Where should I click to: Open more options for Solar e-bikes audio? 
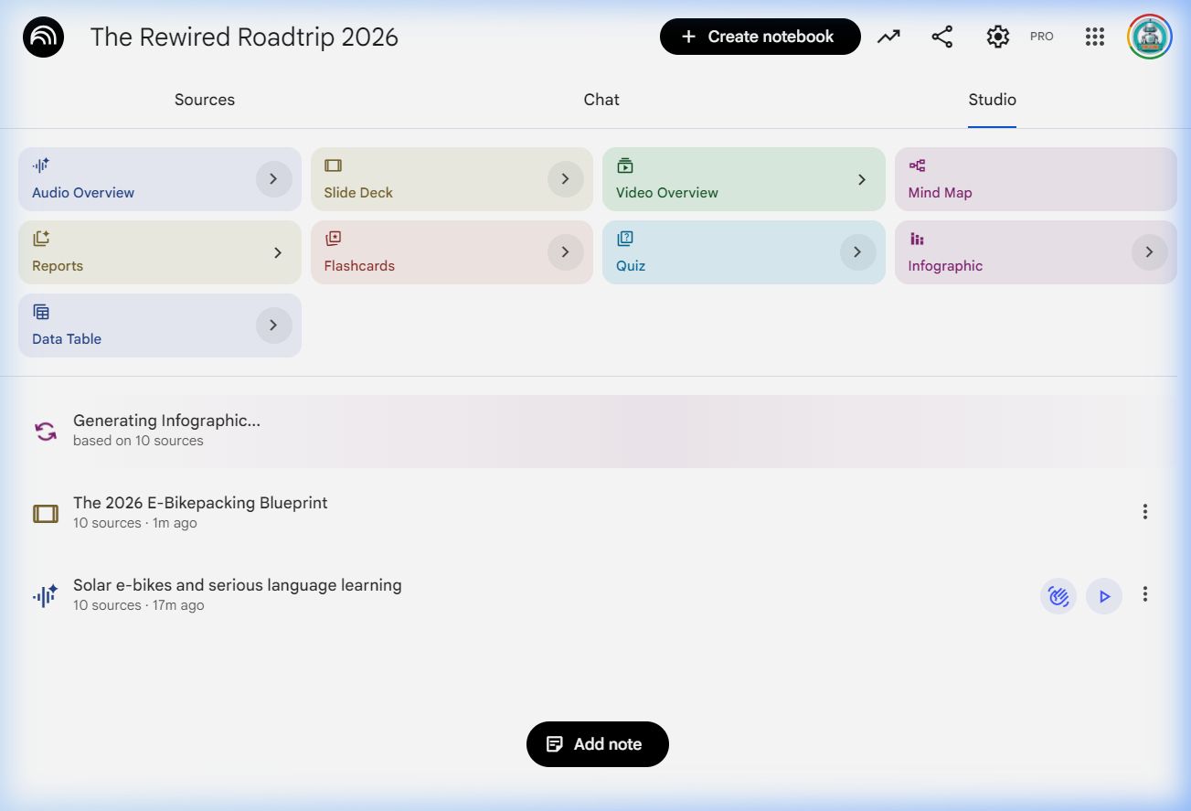pyautogui.click(x=1144, y=594)
